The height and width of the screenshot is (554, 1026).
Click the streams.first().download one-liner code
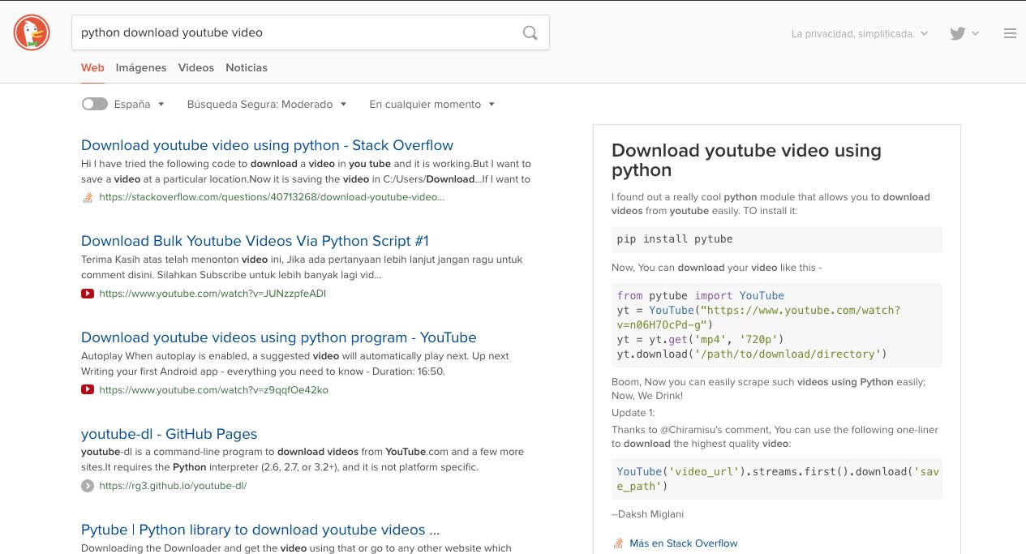point(777,479)
